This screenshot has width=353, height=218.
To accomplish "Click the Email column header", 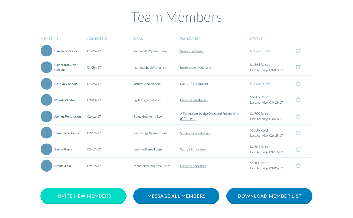I will click(x=139, y=39).
